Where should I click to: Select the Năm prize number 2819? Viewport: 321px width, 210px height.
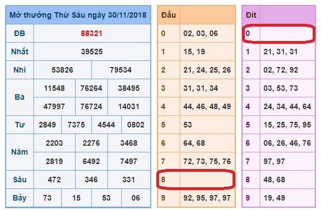[x=55, y=161]
